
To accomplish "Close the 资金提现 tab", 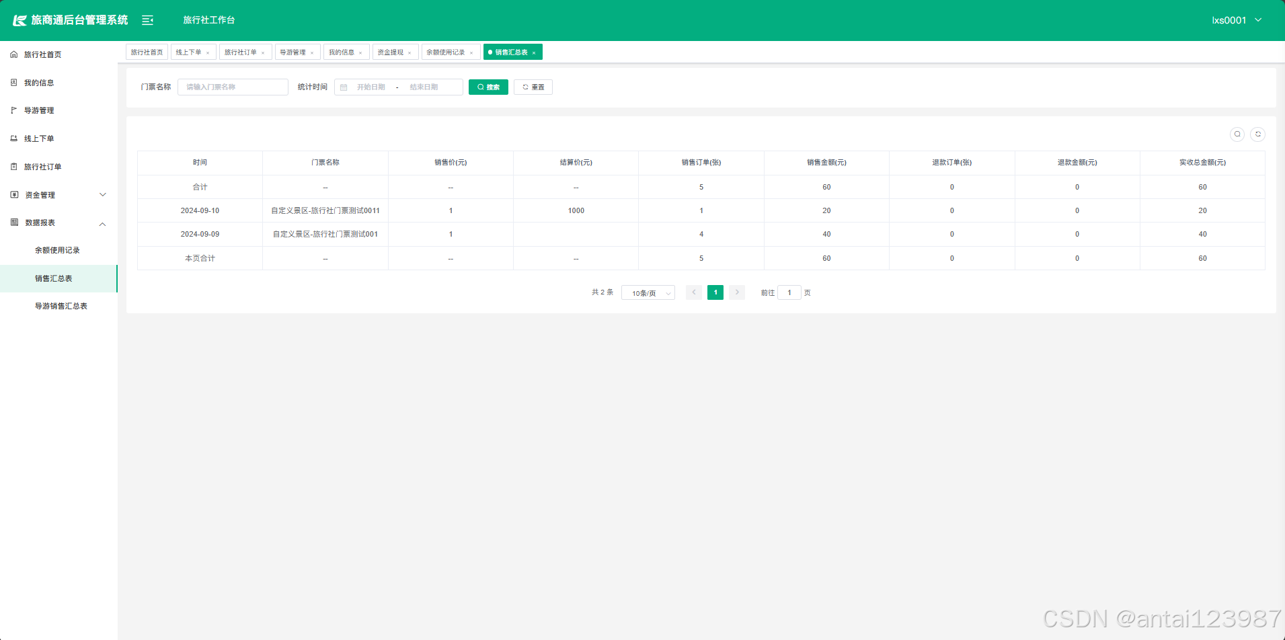I will [x=410, y=52].
